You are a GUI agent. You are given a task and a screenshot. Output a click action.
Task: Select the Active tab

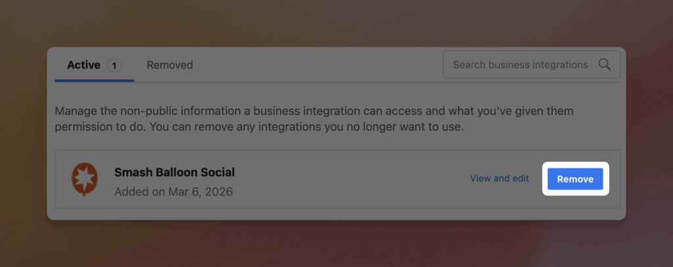coord(84,65)
